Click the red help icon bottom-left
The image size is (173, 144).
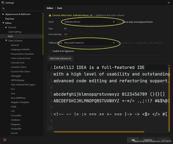click(5, 140)
